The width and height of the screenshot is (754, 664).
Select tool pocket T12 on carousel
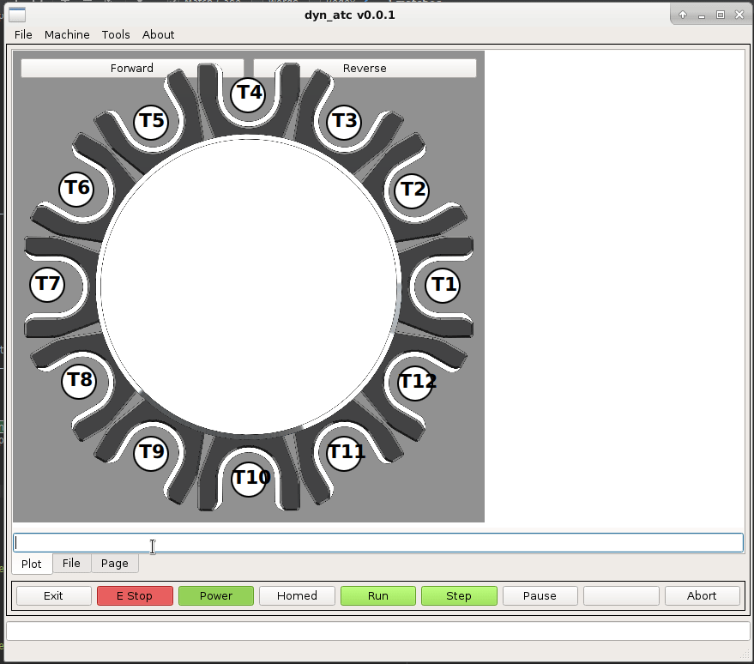[x=416, y=383]
